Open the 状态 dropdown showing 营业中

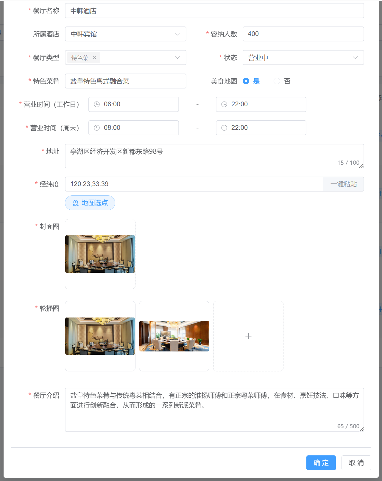[x=303, y=58]
